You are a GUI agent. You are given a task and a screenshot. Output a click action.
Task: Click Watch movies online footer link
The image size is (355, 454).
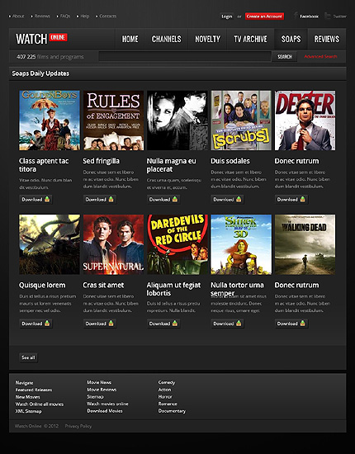tap(107, 404)
